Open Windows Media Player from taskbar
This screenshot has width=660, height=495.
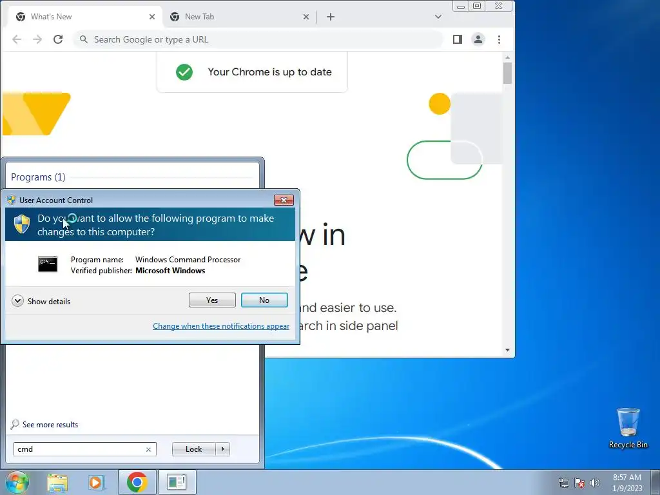pos(96,482)
